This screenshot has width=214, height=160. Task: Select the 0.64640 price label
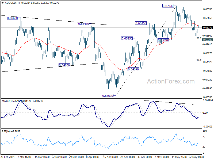coord(133,69)
